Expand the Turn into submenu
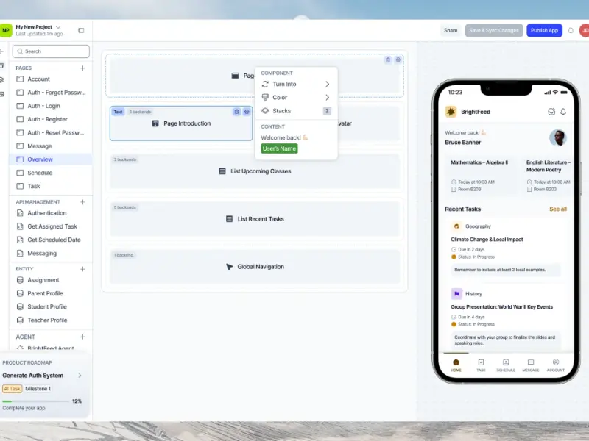The height and width of the screenshot is (441, 589). pyautogui.click(x=327, y=85)
